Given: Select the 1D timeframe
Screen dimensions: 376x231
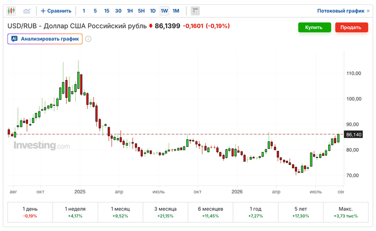Looking at the screenshot, I should [x=153, y=11].
